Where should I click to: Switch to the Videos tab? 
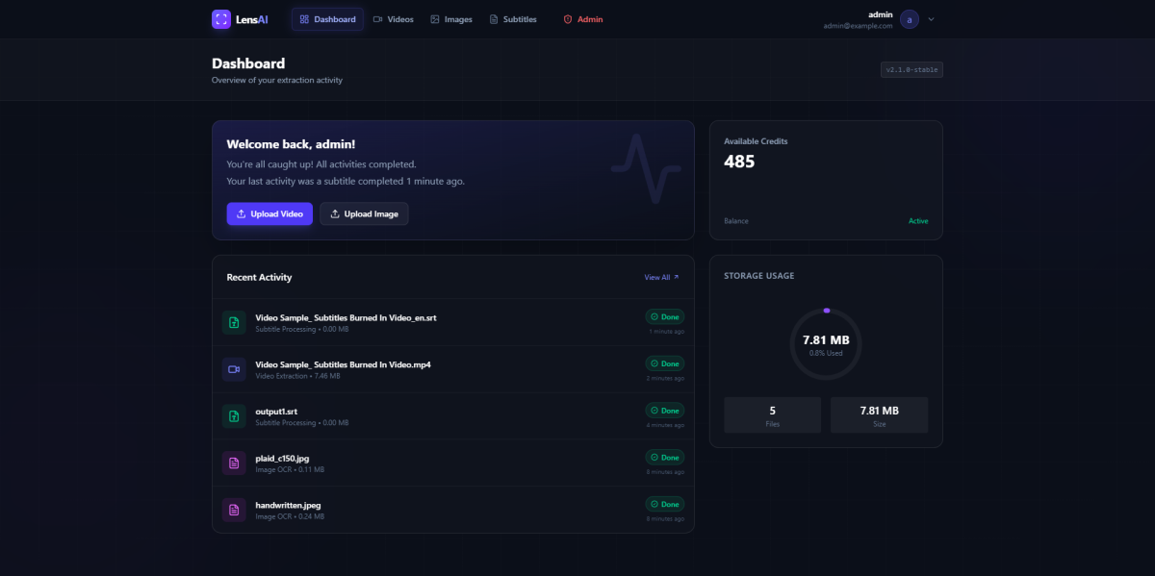[393, 19]
